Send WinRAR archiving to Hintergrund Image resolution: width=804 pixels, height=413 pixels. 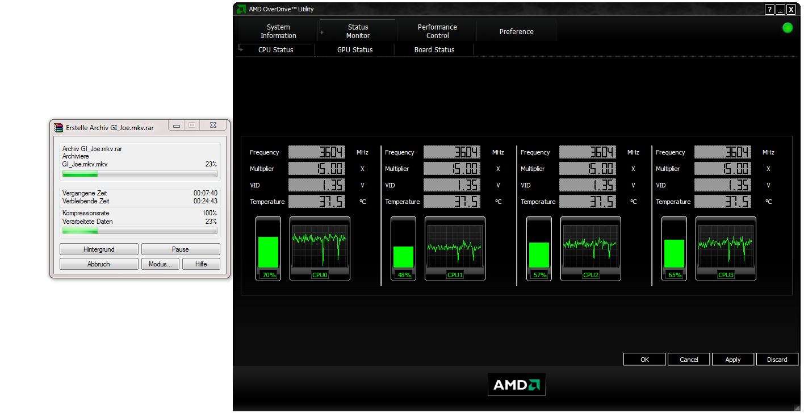pyautogui.click(x=99, y=249)
